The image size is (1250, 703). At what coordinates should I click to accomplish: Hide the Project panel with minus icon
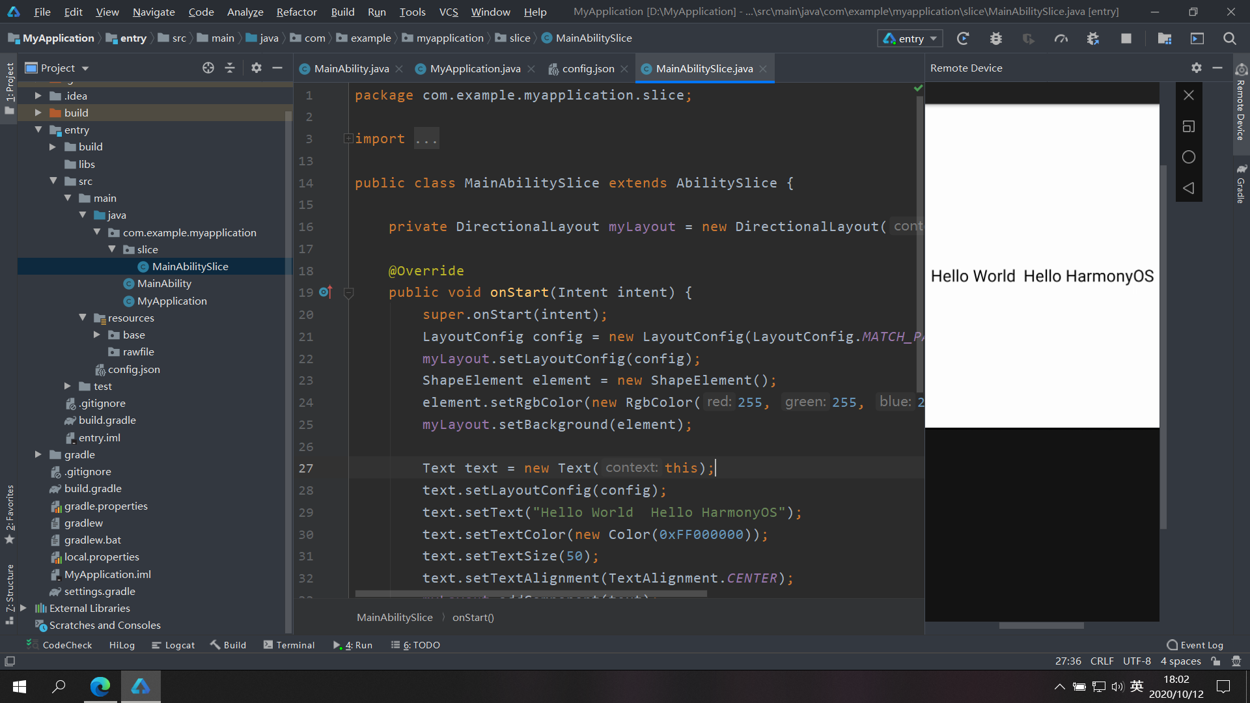tap(277, 68)
